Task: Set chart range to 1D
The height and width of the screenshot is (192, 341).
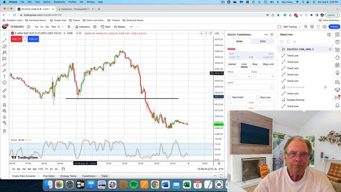Action: click(13, 169)
